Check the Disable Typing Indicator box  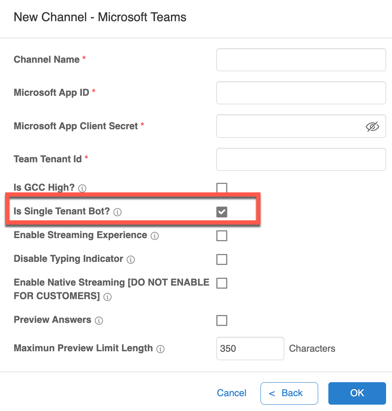[x=221, y=259]
